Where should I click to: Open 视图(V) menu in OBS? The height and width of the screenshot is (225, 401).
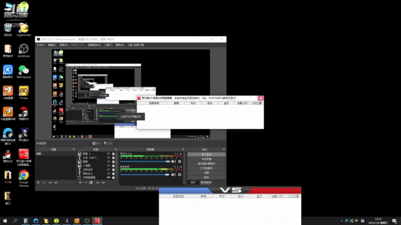click(x=64, y=45)
